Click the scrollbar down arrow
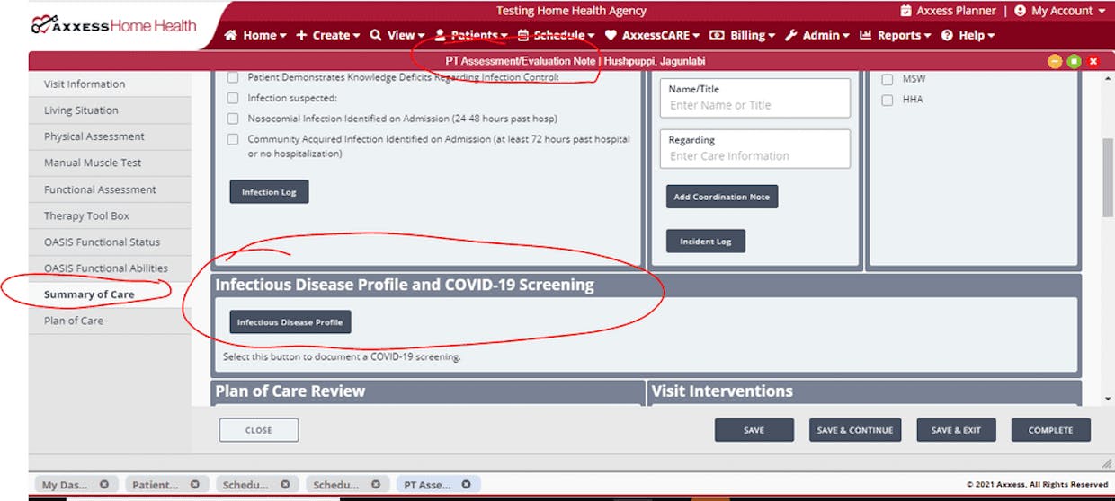Viewport: 1115px width, 501px height. click(x=1108, y=399)
